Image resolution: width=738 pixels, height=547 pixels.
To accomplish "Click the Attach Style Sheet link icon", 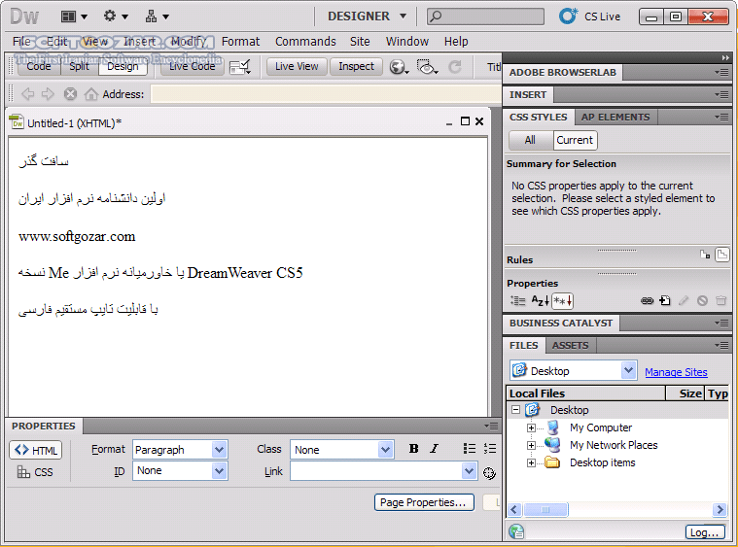I will 648,300.
